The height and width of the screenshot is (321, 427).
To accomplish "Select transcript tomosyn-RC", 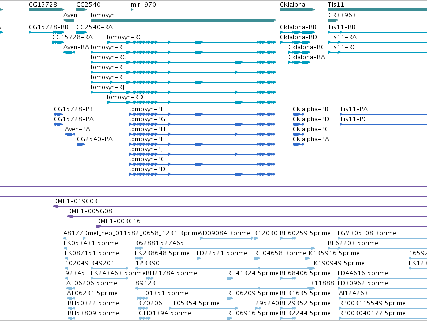I will pyautogui.click(x=192, y=42).
